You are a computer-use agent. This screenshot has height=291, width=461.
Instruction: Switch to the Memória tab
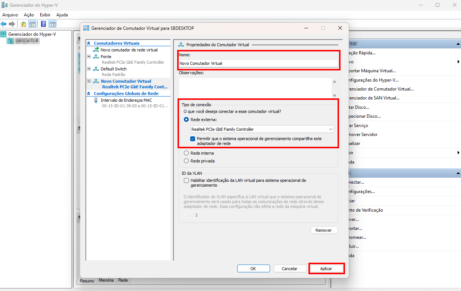(x=106, y=280)
